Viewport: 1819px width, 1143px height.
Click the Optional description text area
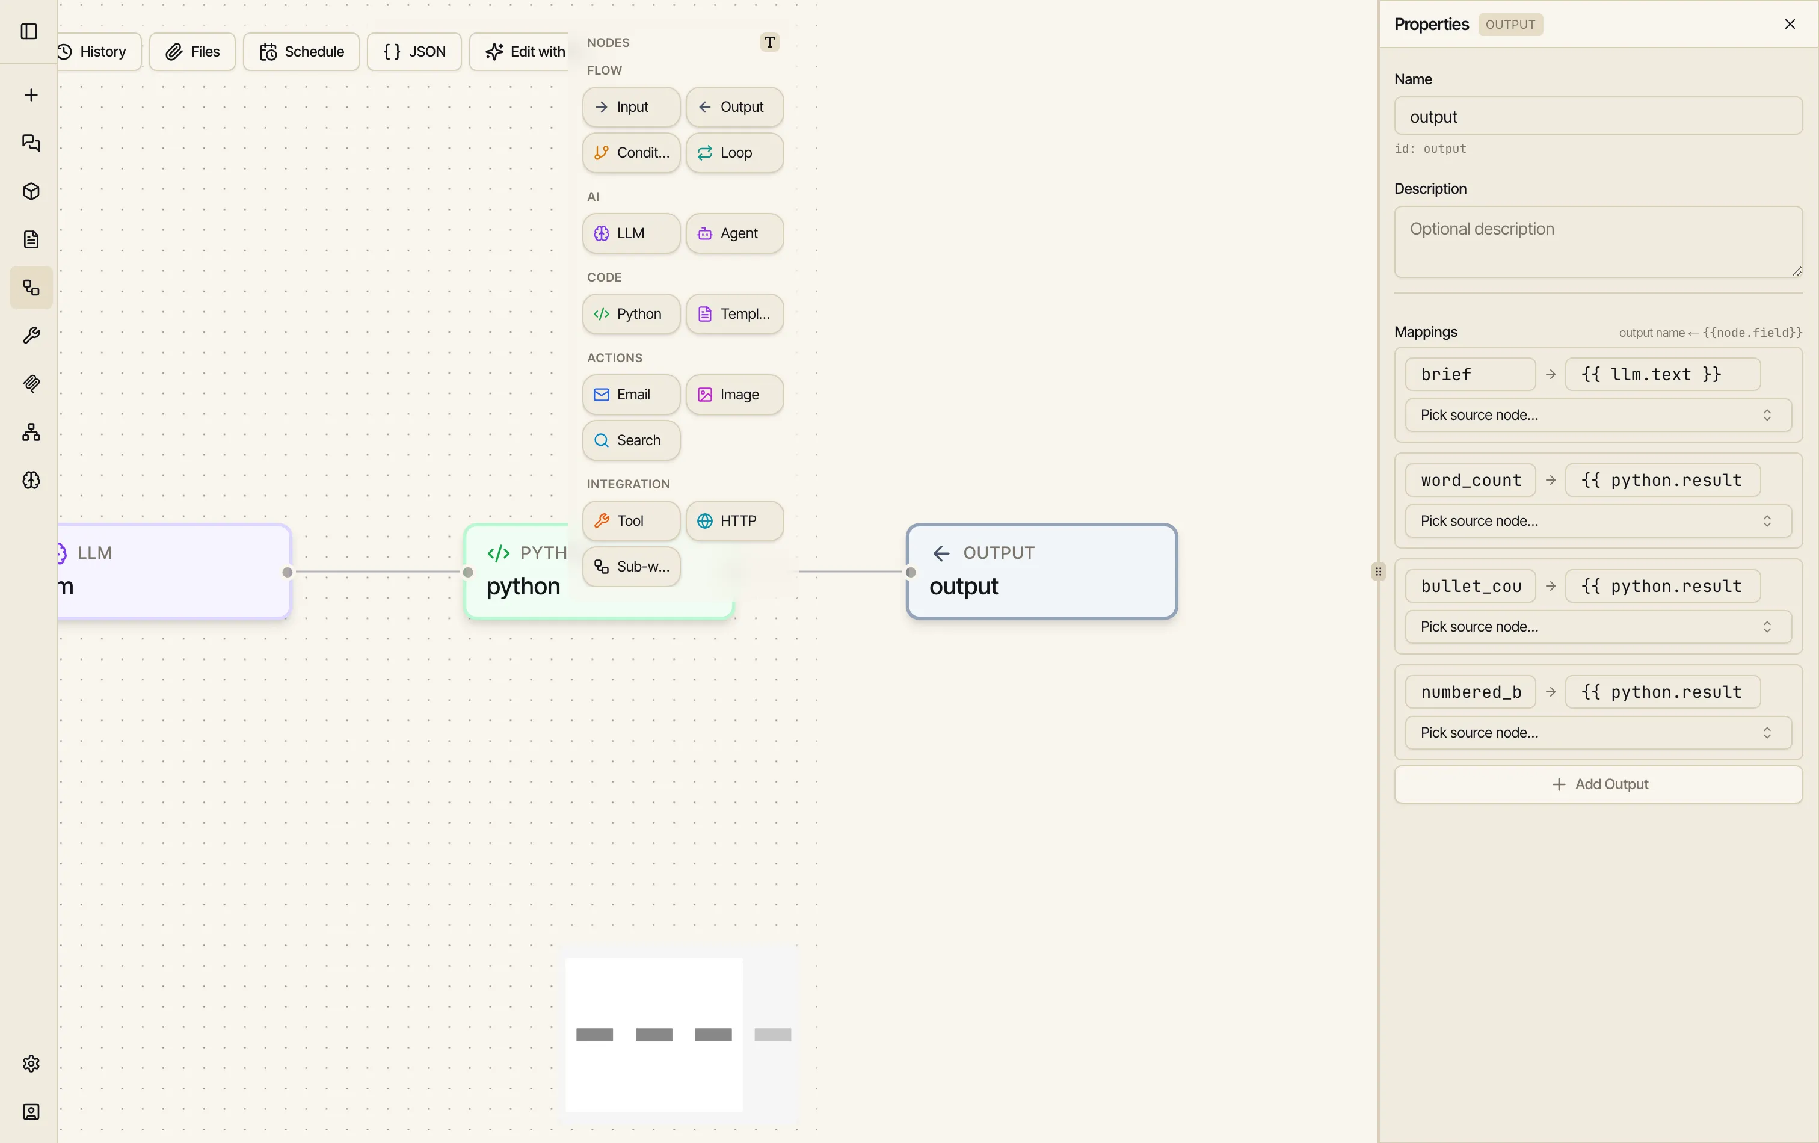pos(1598,242)
